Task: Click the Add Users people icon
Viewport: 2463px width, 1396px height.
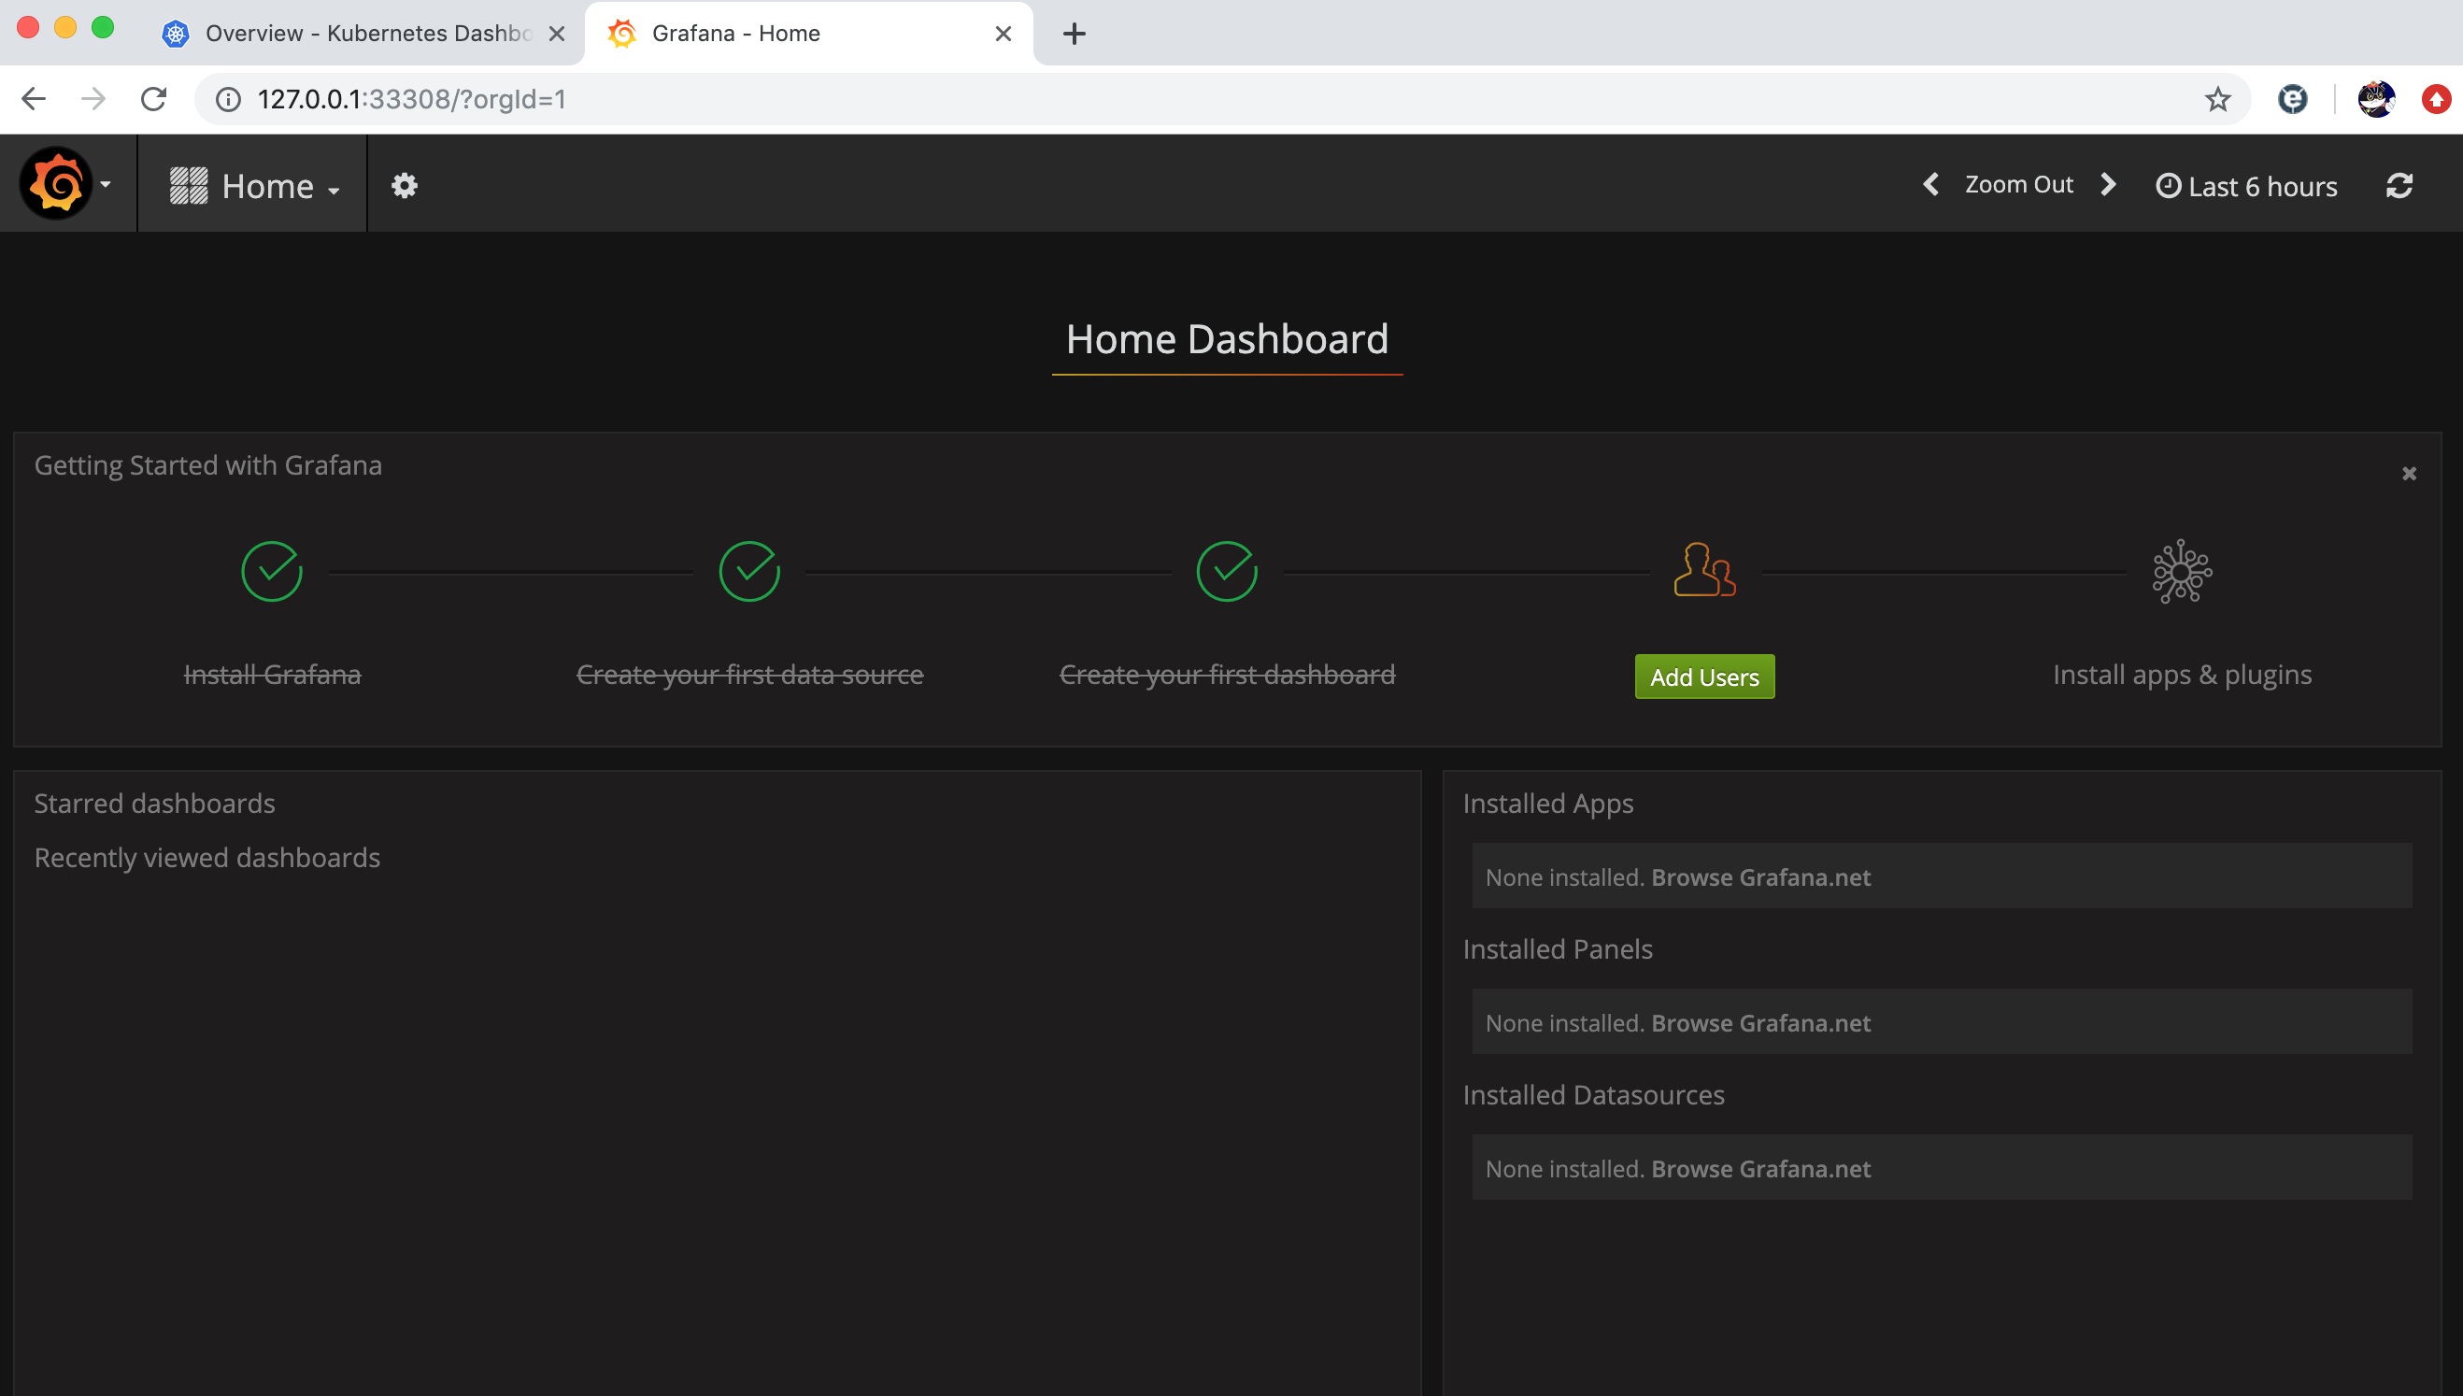Action: [x=1703, y=571]
